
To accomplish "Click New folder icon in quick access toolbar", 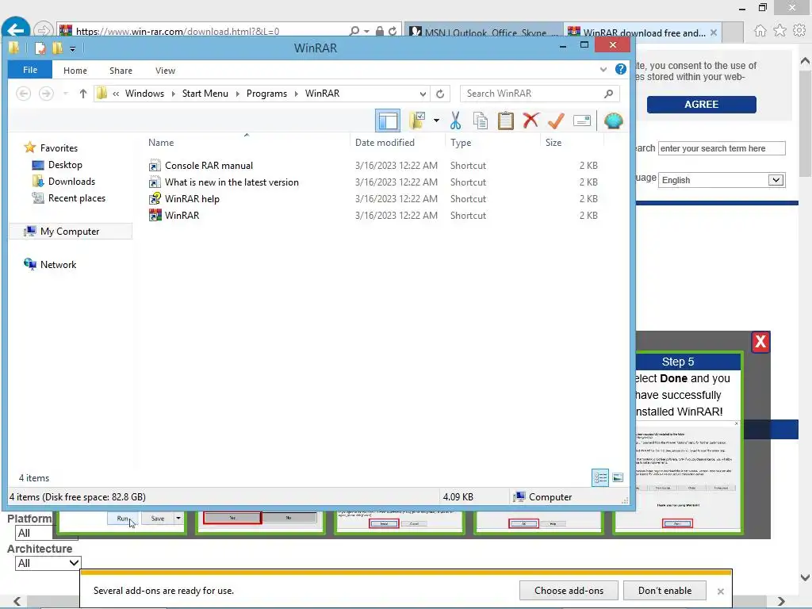I will pos(57,48).
